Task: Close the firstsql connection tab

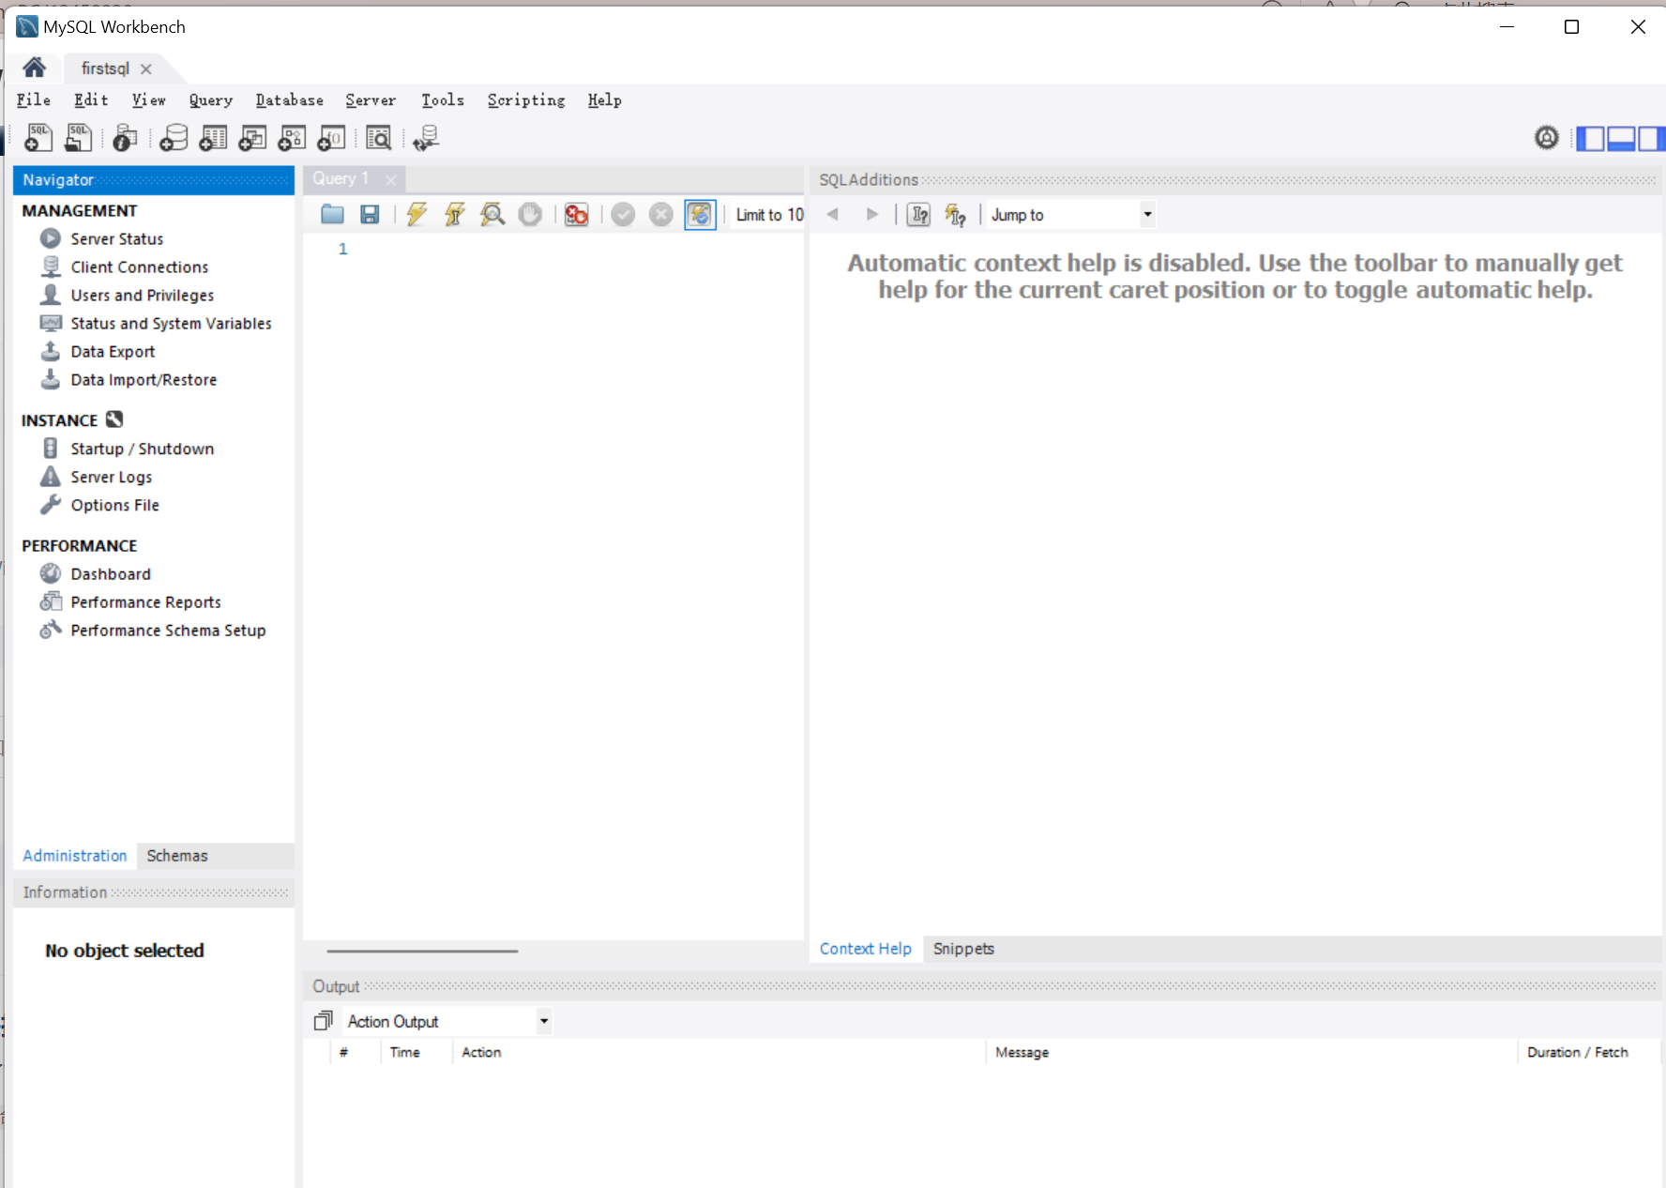Action: pos(146,68)
